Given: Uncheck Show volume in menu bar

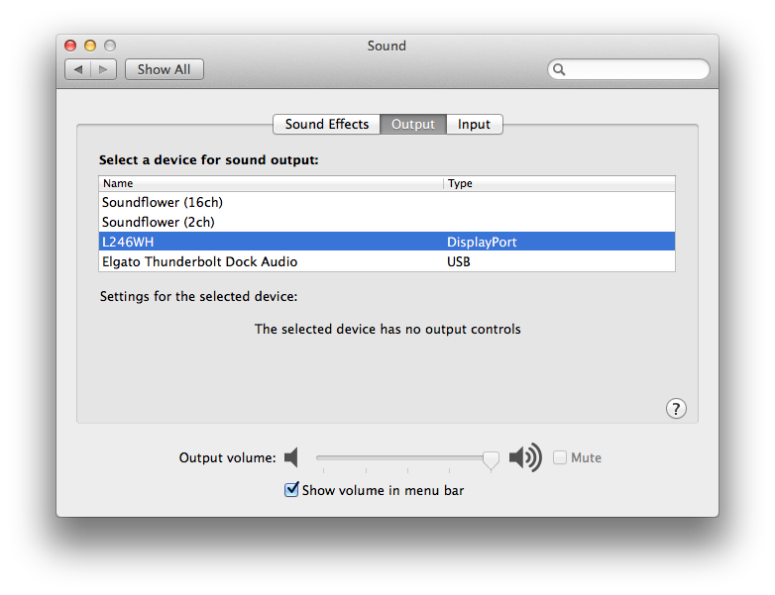Looking at the screenshot, I should coord(291,490).
